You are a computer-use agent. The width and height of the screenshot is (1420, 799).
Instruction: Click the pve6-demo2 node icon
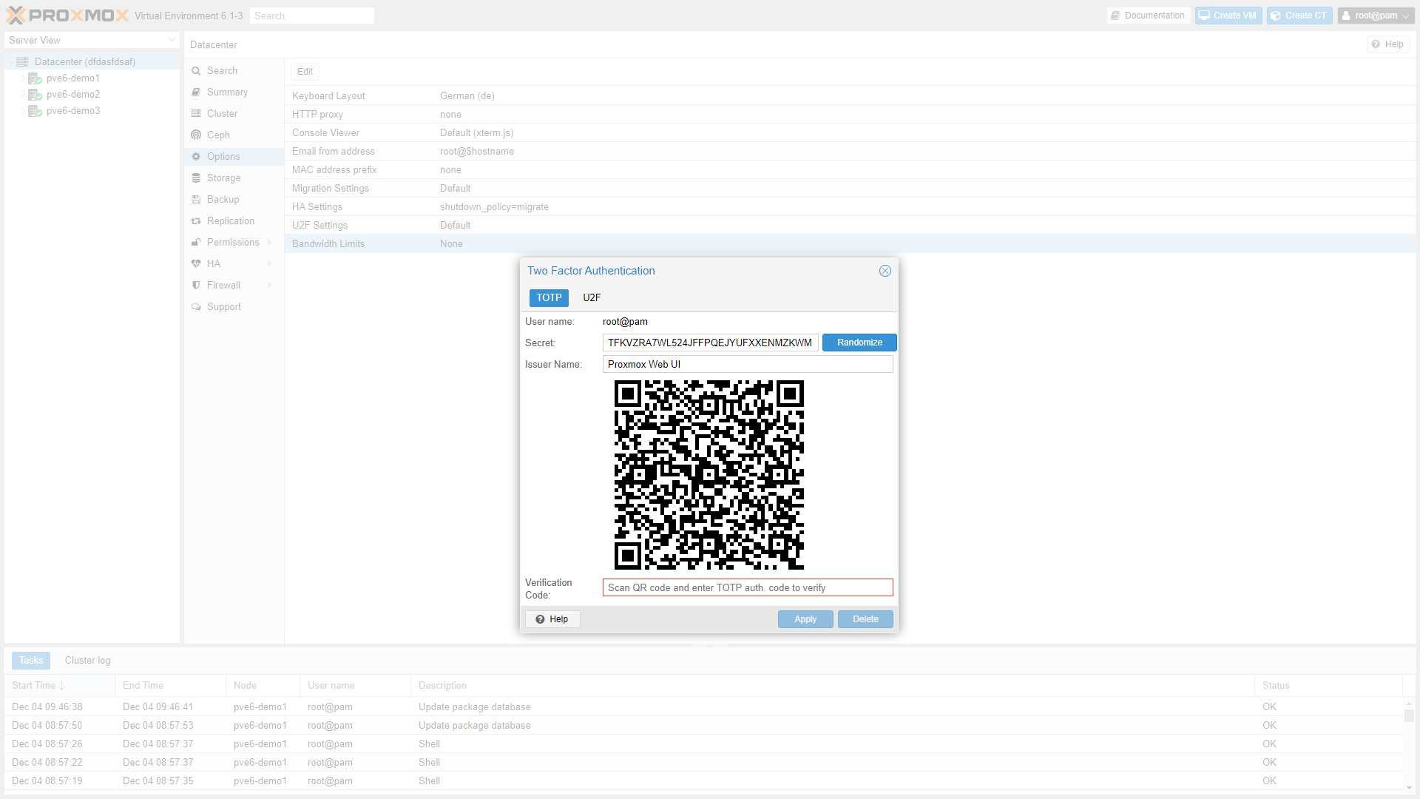[35, 95]
